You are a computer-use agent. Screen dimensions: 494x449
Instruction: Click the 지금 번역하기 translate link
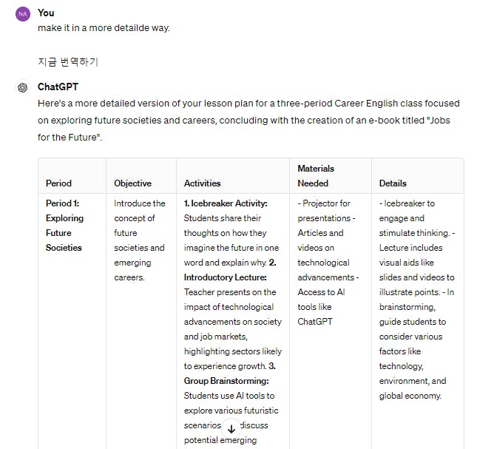click(68, 61)
